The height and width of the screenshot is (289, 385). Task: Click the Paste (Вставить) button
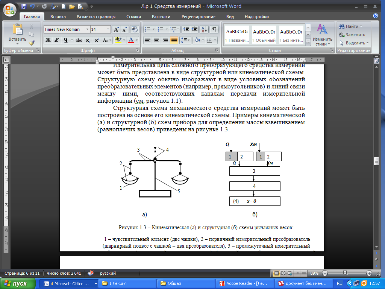(17, 34)
